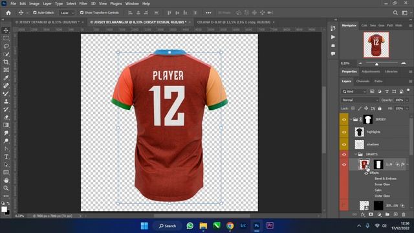This screenshot has width=414, height=233.
Task: Filter layers by type layers icon
Action: pyautogui.click(x=387, y=91)
